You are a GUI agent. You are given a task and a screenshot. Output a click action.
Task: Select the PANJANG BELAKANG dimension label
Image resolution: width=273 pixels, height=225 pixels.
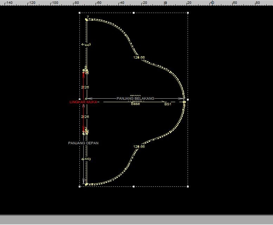(135, 99)
